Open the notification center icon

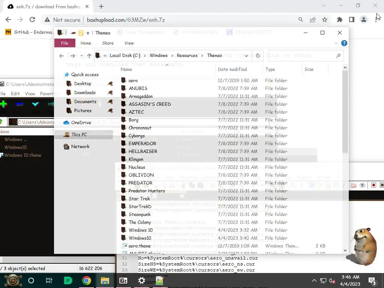(372, 281)
